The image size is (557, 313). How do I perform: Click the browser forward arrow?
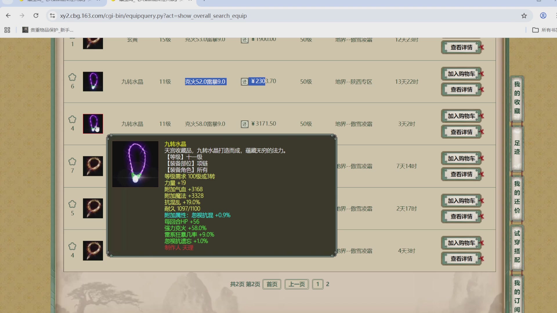click(x=22, y=16)
